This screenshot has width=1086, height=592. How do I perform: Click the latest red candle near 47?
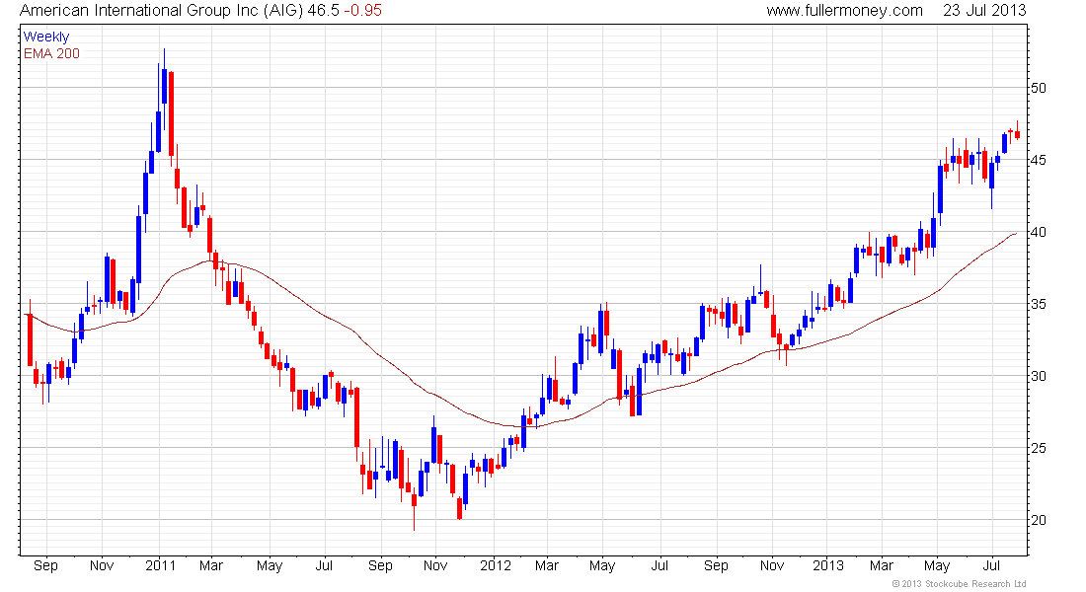[x=1018, y=133]
